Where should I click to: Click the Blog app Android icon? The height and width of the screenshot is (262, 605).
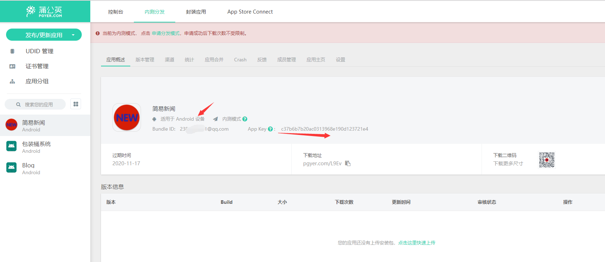coord(11,168)
